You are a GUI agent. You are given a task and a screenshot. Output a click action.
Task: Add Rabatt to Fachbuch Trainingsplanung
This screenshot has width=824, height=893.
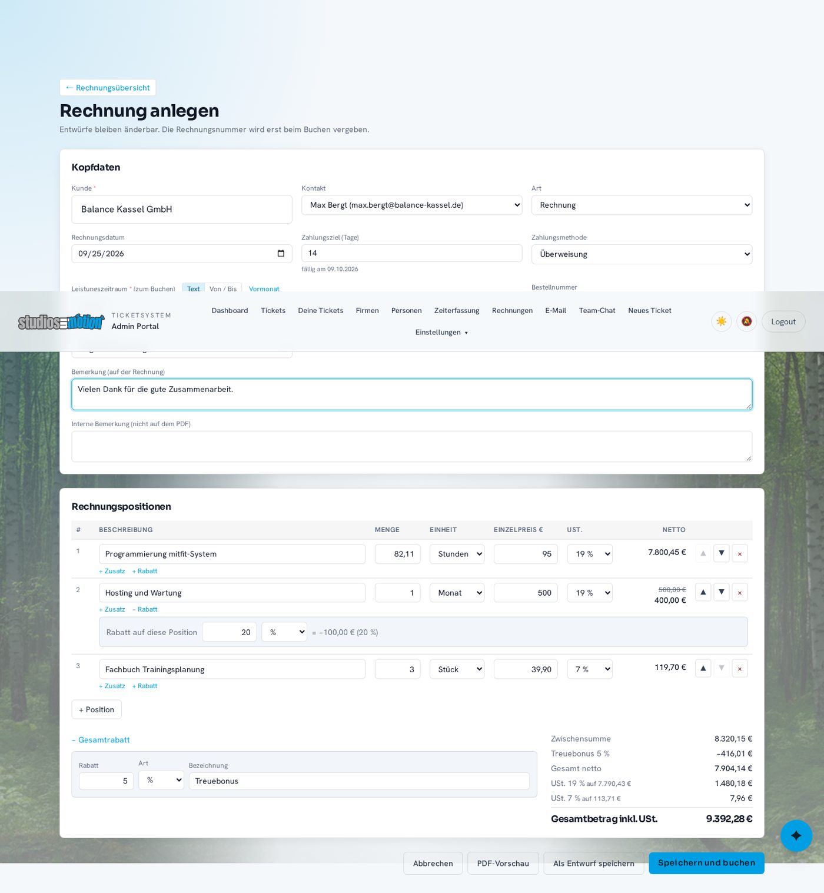click(145, 686)
